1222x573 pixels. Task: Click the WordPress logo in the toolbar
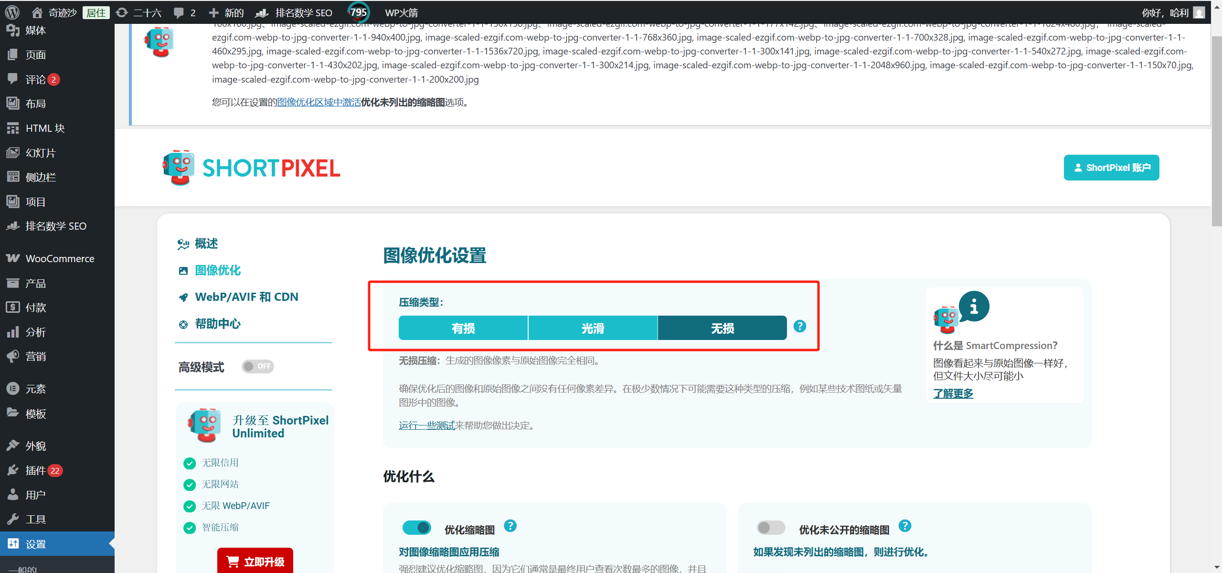coord(11,12)
